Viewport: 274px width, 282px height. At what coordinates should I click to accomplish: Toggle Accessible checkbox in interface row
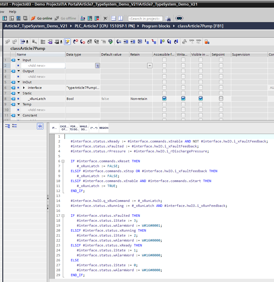point(164,87)
